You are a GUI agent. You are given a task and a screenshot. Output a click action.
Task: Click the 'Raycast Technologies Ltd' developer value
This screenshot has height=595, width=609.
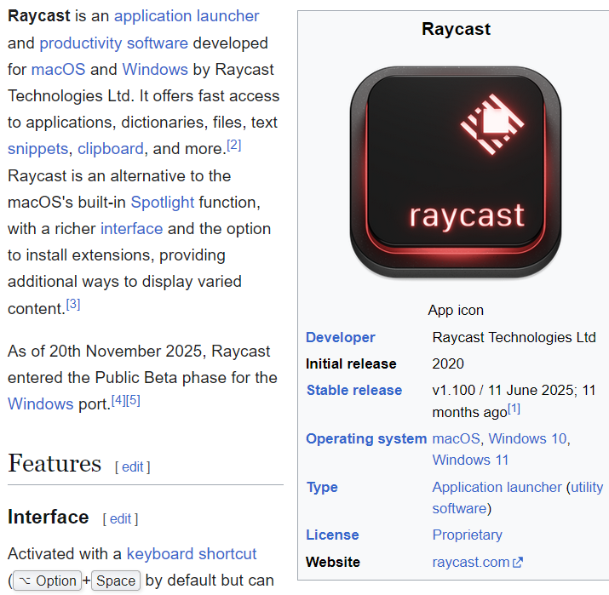click(514, 337)
